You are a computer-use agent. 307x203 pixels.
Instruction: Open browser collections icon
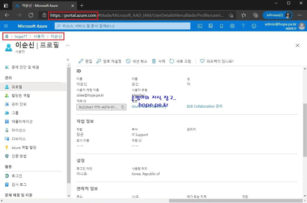click(255, 15)
